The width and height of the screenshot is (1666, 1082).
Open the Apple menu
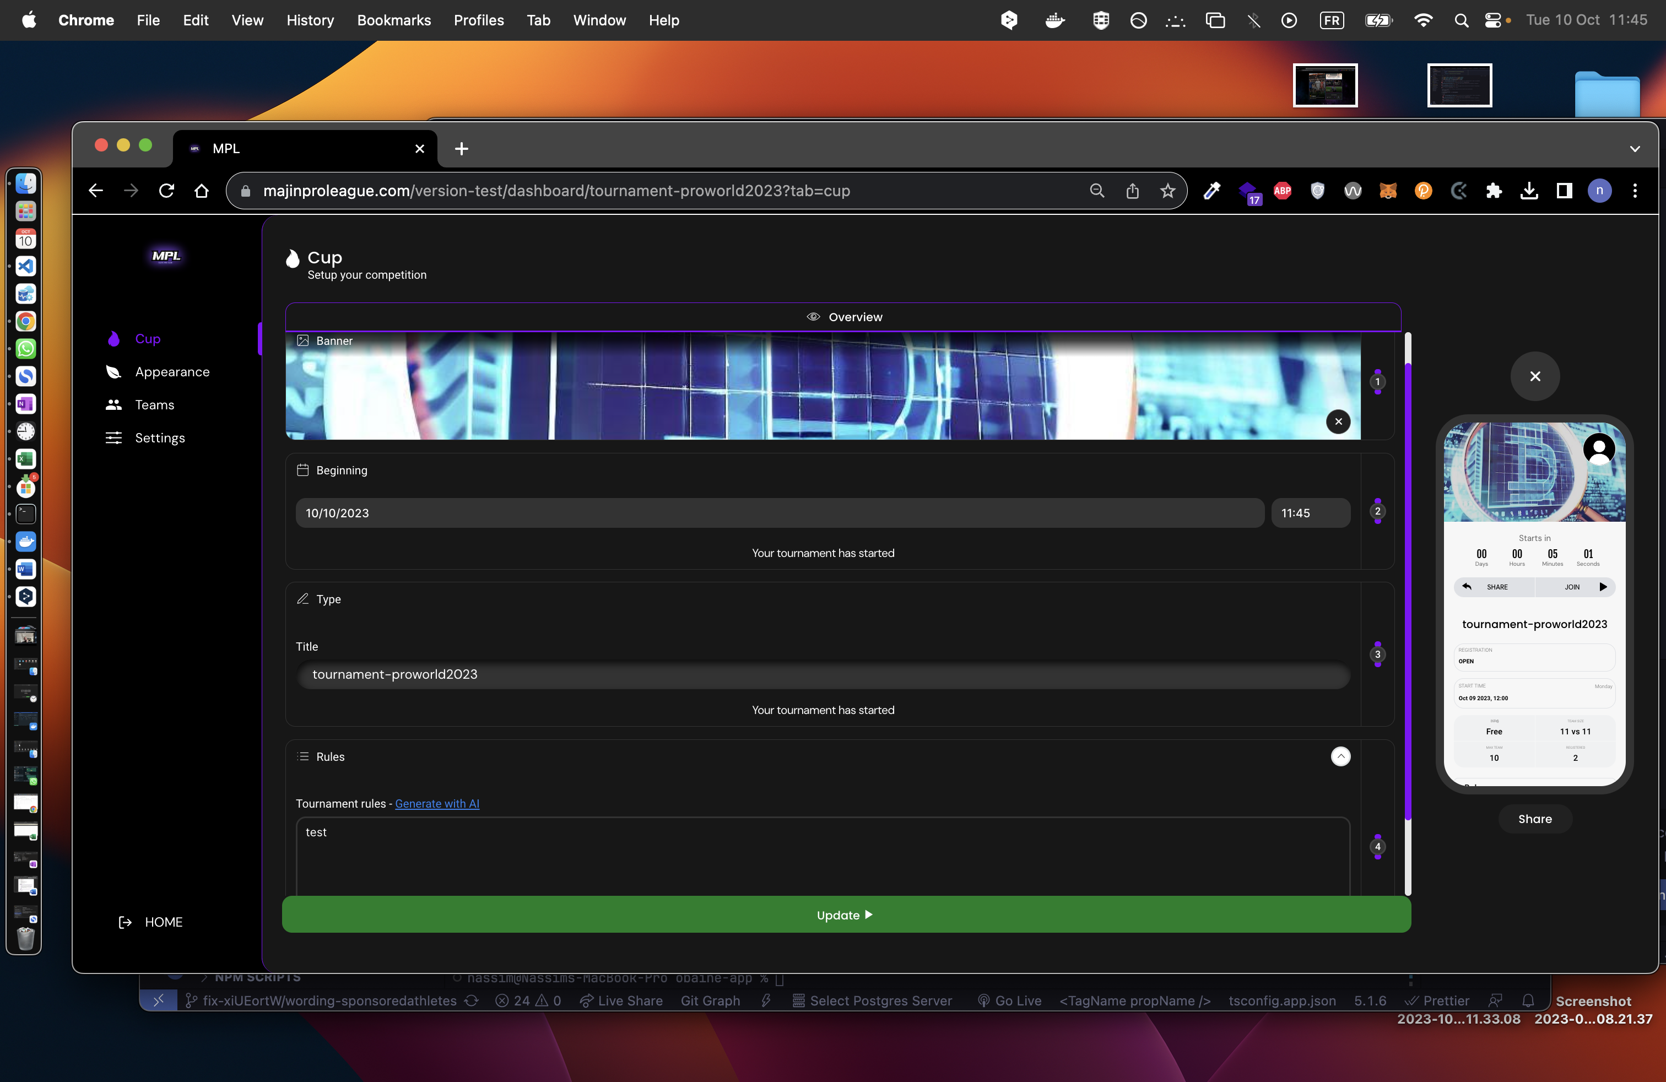pyautogui.click(x=29, y=20)
